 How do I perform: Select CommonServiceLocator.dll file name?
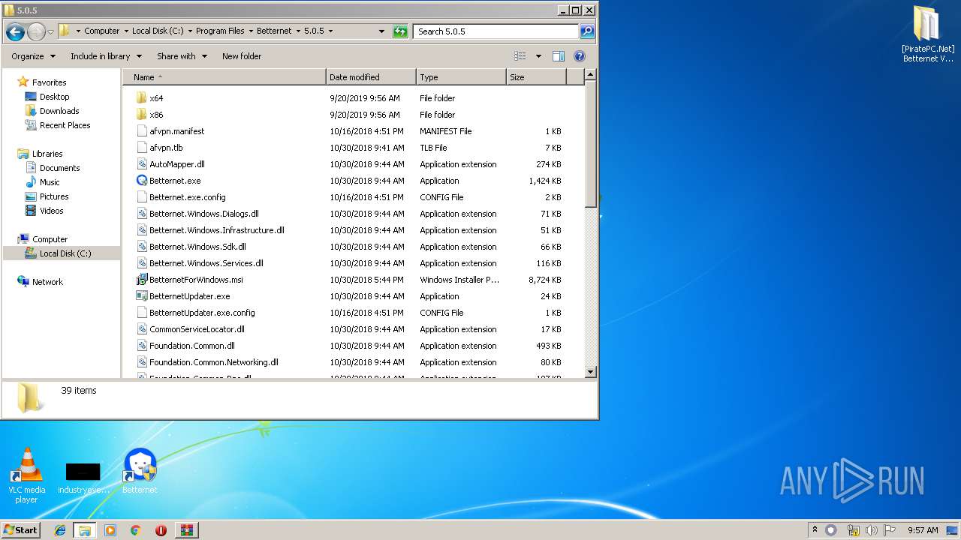tap(197, 329)
